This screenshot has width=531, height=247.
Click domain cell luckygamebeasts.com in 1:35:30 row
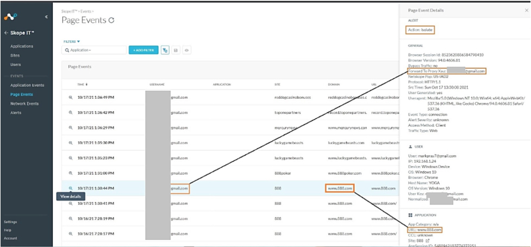[x=346, y=143]
